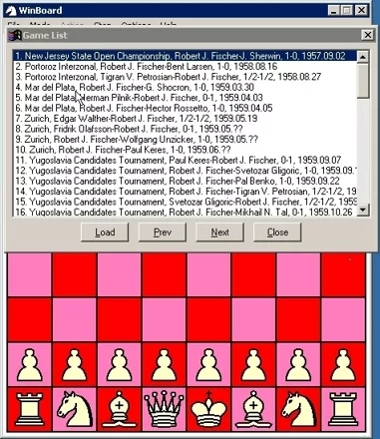The image size is (380, 439).
Task: Select the pawn in front of the queenside rook
Action: [30, 365]
